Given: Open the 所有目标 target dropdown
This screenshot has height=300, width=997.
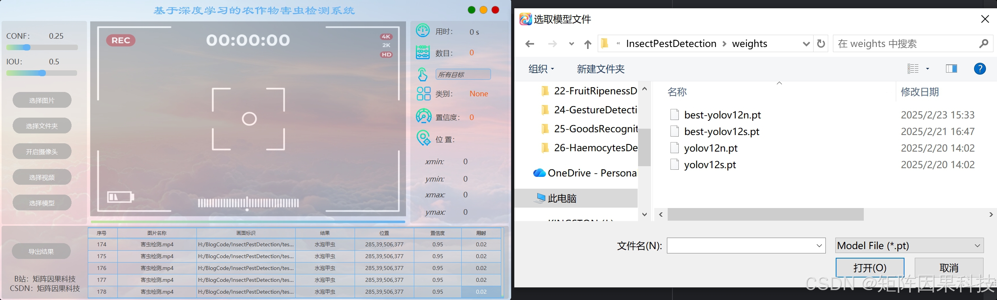Looking at the screenshot, I should 463,74.
